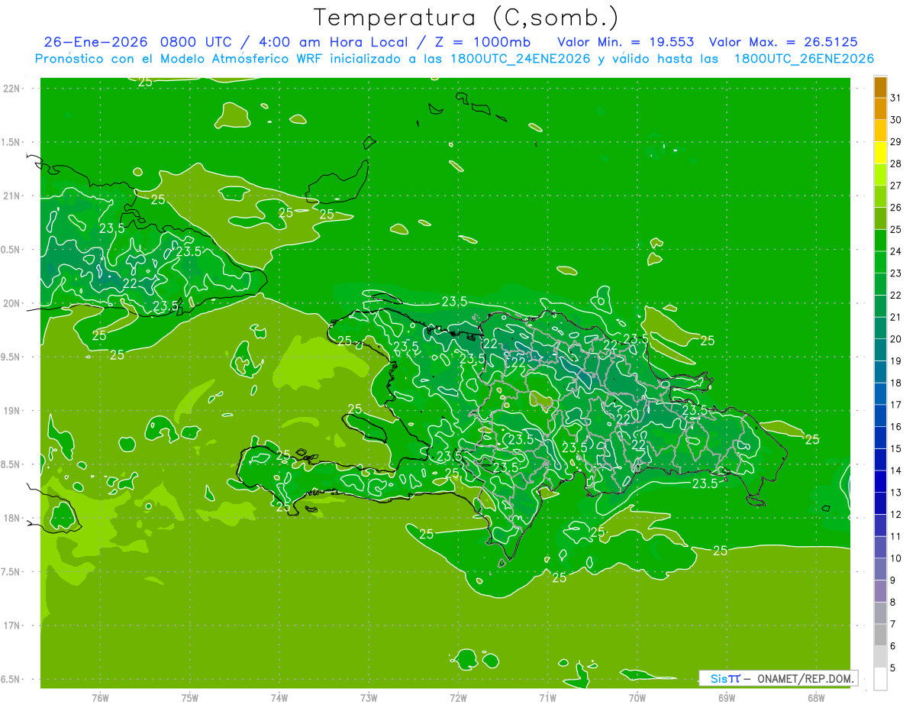
Task: Click the colorbar label '30'
Action: [895, 120]
